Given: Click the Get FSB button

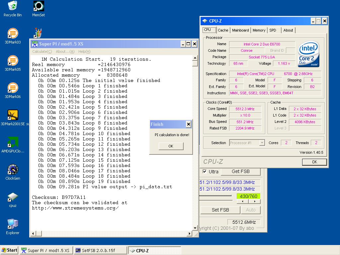Looking at the screenshot, I should [240, 172].
